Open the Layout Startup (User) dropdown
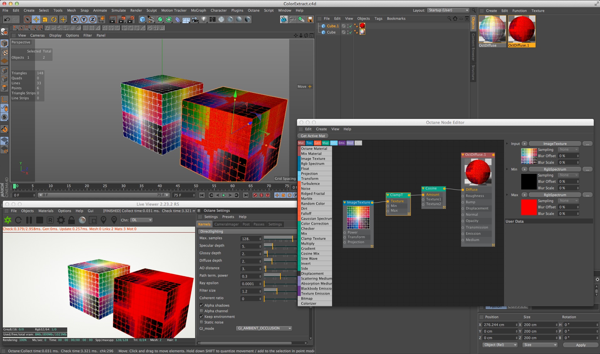 pos(448,10)
